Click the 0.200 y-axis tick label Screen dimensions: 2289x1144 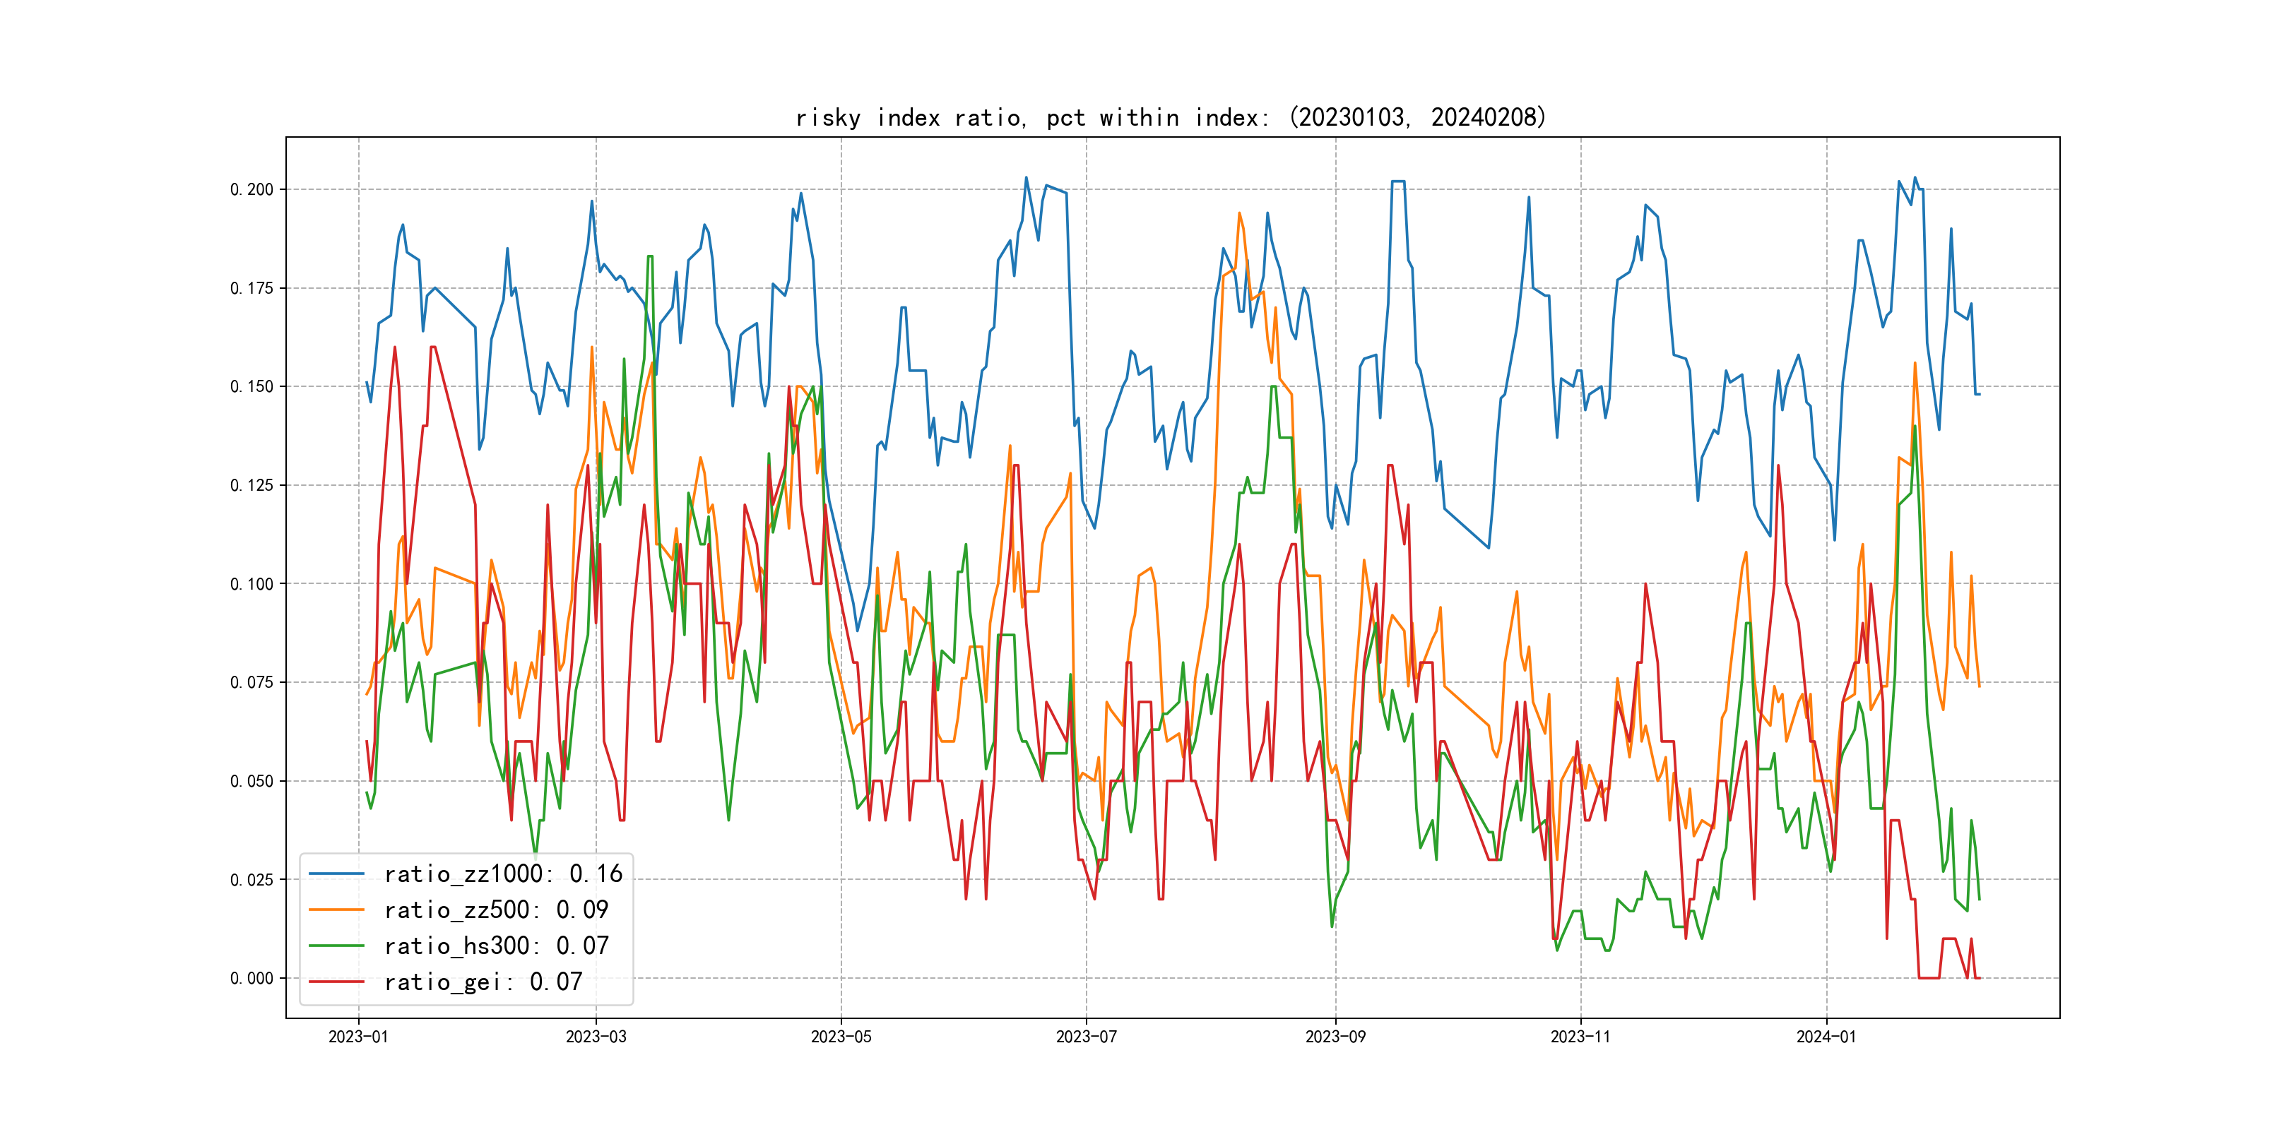252,189
